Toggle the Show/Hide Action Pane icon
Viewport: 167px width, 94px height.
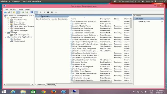36,12
